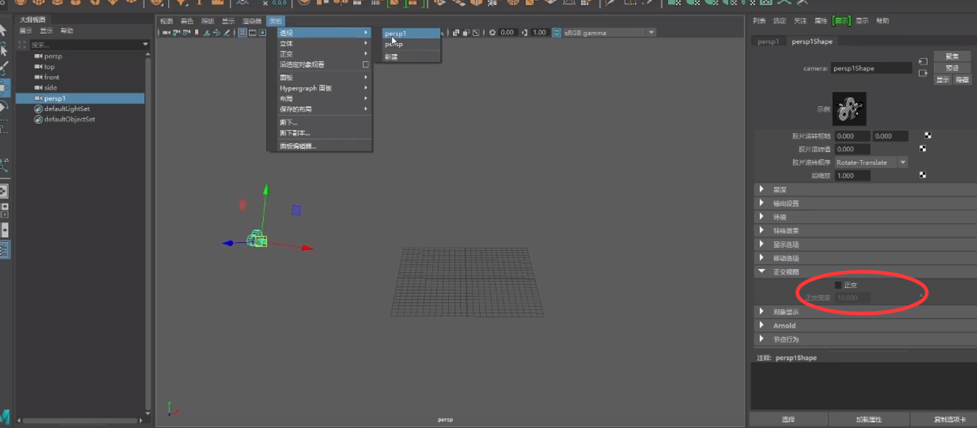Viewport: 977px width, 428px height.
Task: Toggle the viewport grid icon
Action: (243, 33)
